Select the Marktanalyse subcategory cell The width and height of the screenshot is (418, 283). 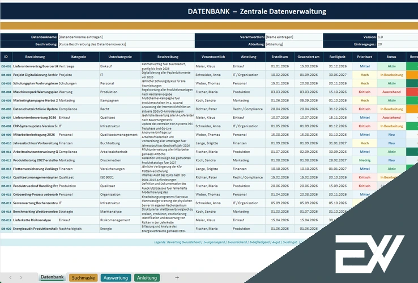[x=120, y=212]
